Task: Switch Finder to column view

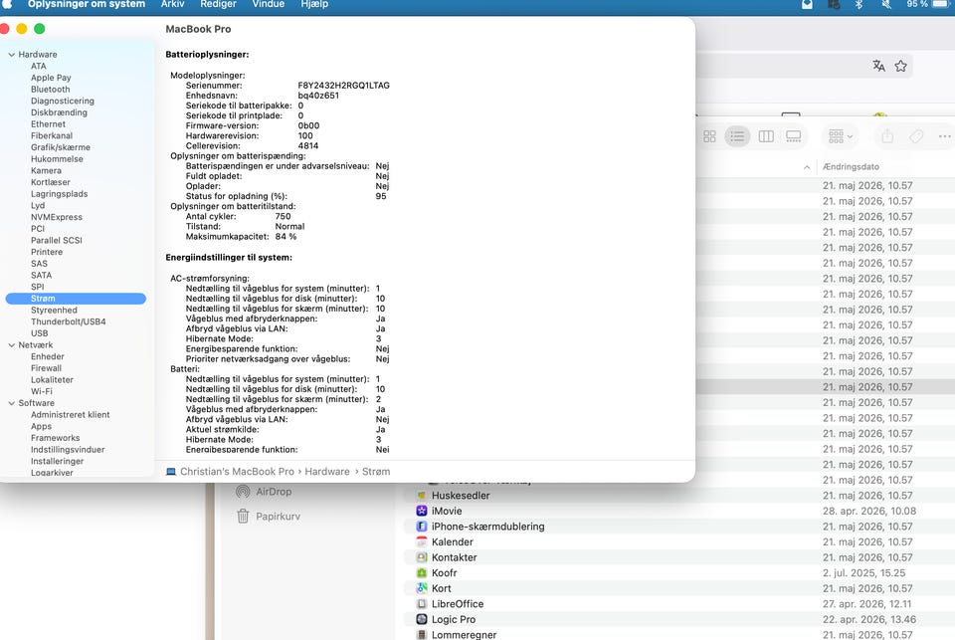Action: [766, 136]
